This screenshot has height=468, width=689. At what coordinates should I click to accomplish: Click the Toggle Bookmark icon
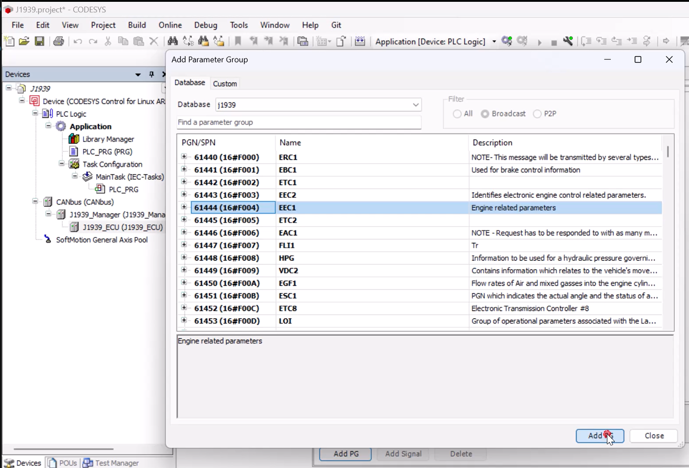click(238, 41)
